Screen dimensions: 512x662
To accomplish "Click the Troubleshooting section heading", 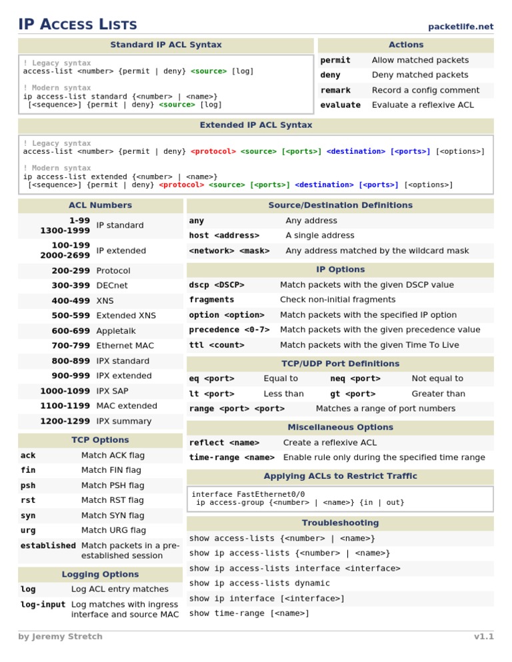I will coord(340,523).
